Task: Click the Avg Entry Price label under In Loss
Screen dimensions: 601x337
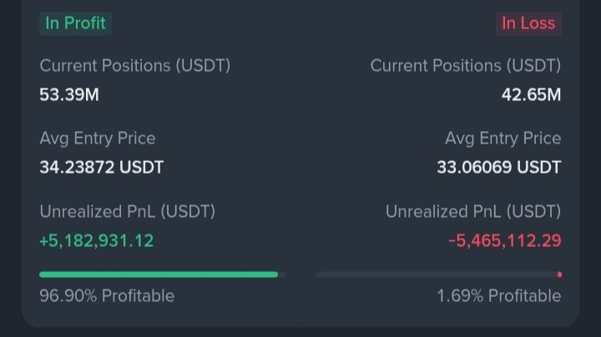Action: (x=503, y=138)
